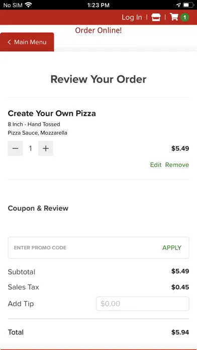Edit the Create Your Own Pizza item
This screenshot has height=350, width=197.
pyautogui.click(x=156, y=165)
